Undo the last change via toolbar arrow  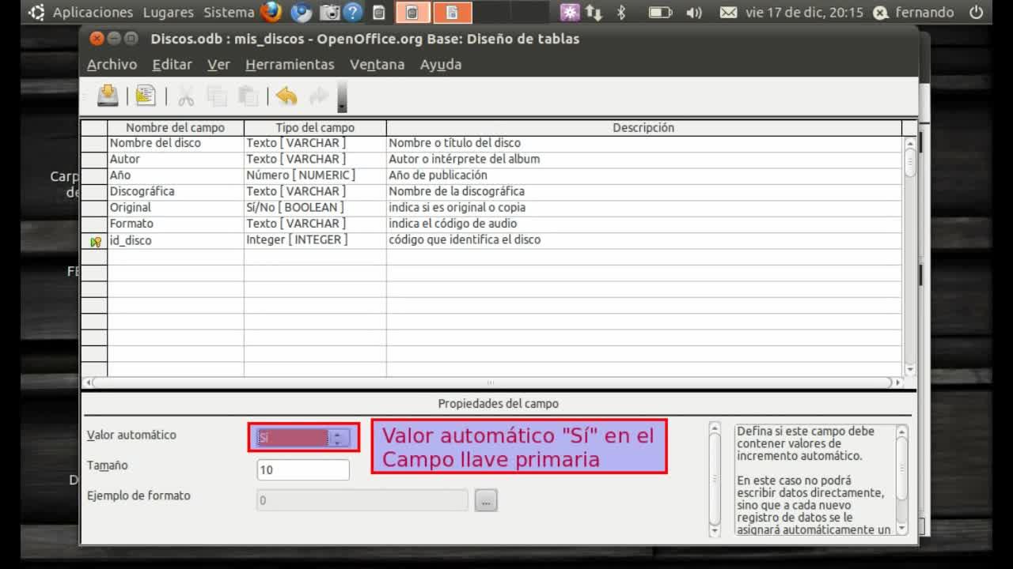pos(286,96)
